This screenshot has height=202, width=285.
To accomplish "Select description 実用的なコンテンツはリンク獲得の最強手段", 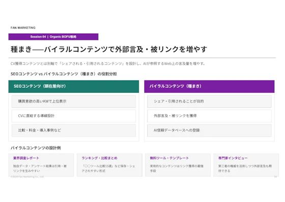I will [177, 168].
